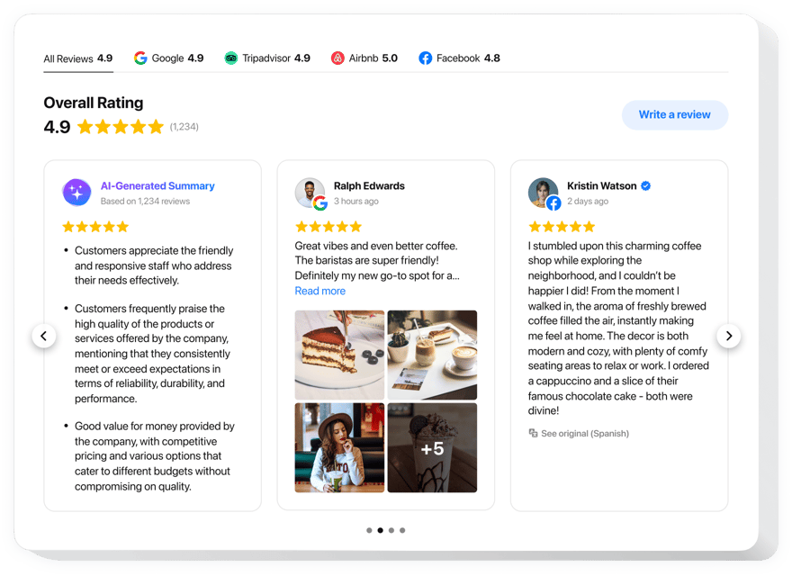The width and height of the screenshot is (792, 576).
Task: Select the third pagination dot below the reviews
Action: click(391, 530)
